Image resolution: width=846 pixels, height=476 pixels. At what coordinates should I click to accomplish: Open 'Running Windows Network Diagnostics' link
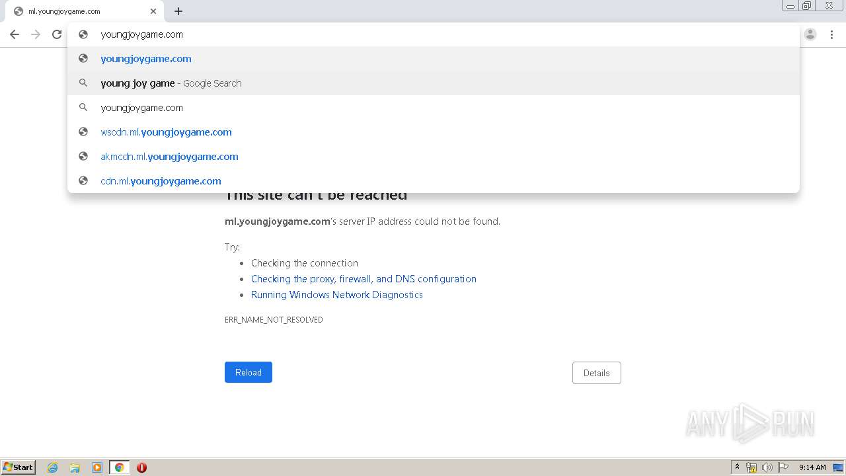[x=337, y=295]
